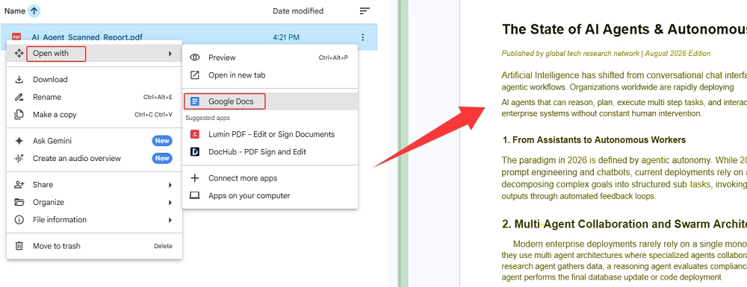This screenshot has height=287, width=747.
Task: Click the Published by global tech research line
Action: (x=606, y=53)
